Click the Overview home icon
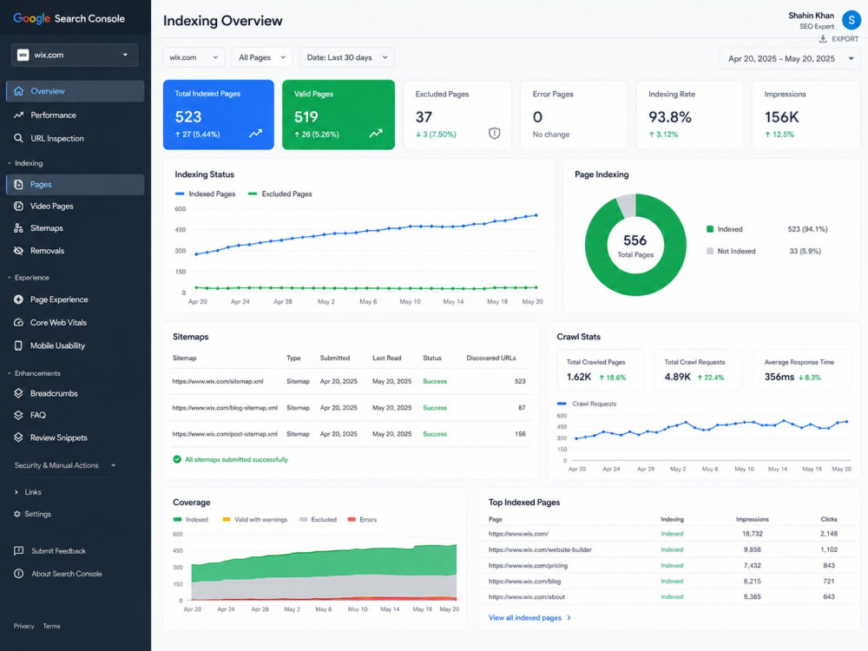The width and height of the screenshot is (868, 651). tap(19, 91)
